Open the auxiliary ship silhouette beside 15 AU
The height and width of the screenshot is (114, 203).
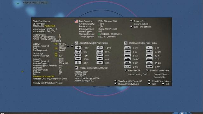click(x=149, y=63)
